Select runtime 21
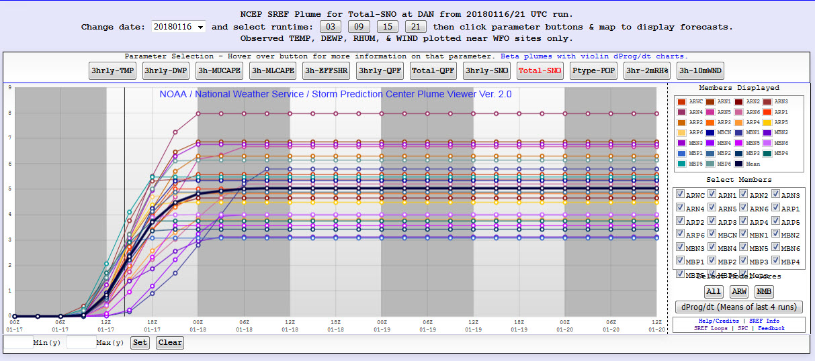 (417, 27)
